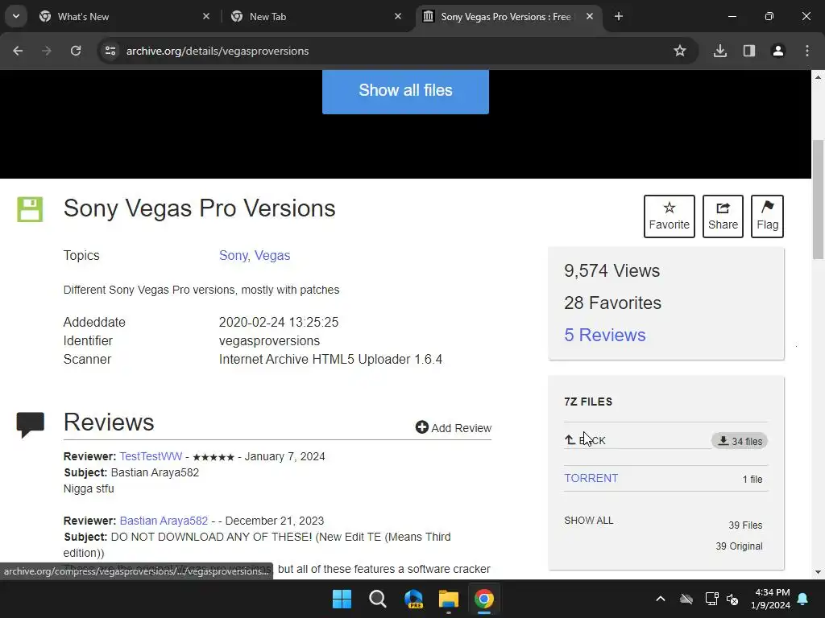Close the New Tab tab

(398, 16)
